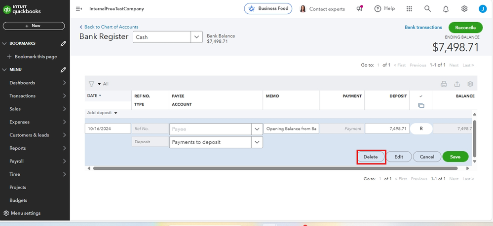
Task: Click the plus icon beside Bookmark this page
Action: click(x=9, y=57)
